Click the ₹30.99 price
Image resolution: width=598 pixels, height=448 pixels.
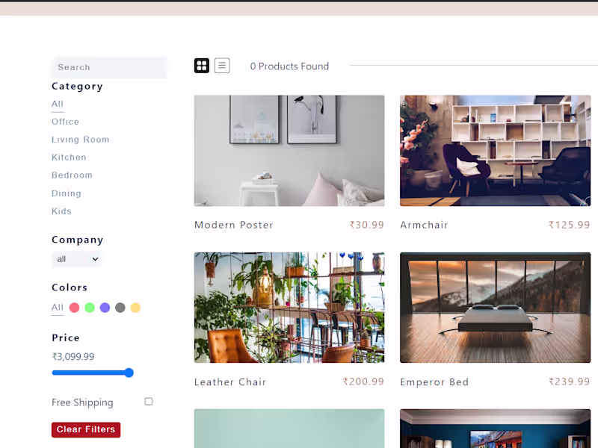coord(367,225)
